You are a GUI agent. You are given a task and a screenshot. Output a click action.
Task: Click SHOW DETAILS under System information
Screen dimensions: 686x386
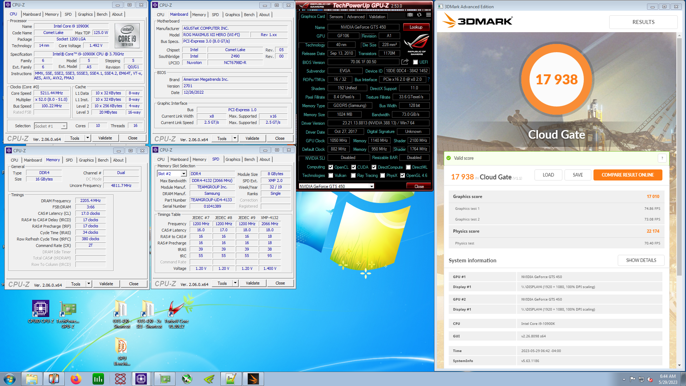pyautogui.click(x=641, y=260)
